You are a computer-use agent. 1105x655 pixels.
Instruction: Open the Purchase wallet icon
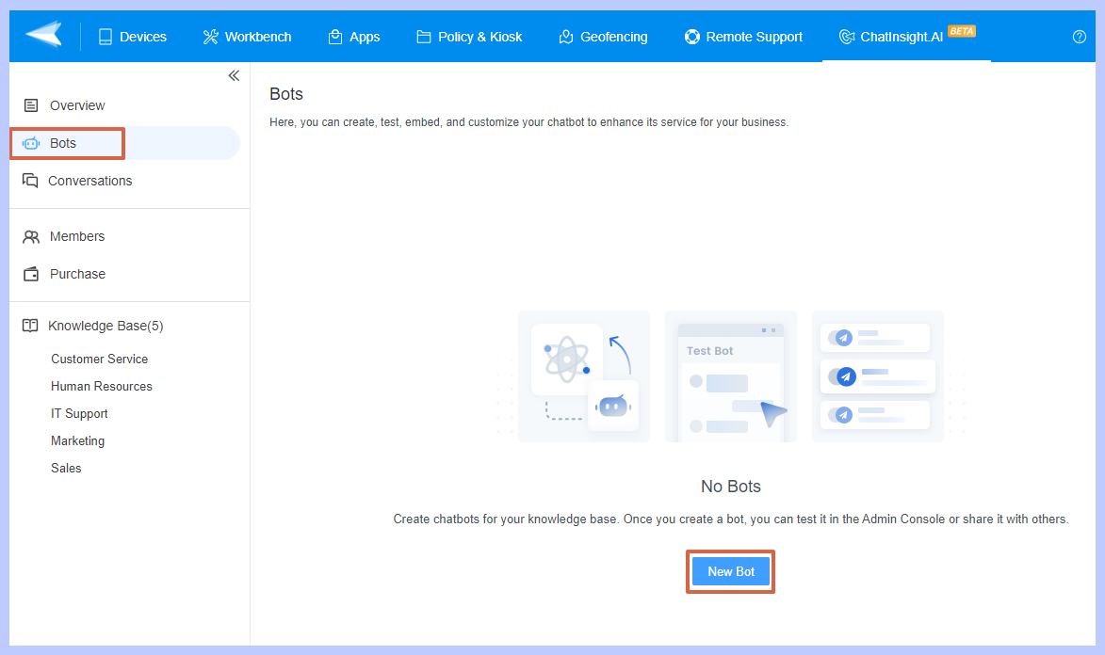(31, 274)
